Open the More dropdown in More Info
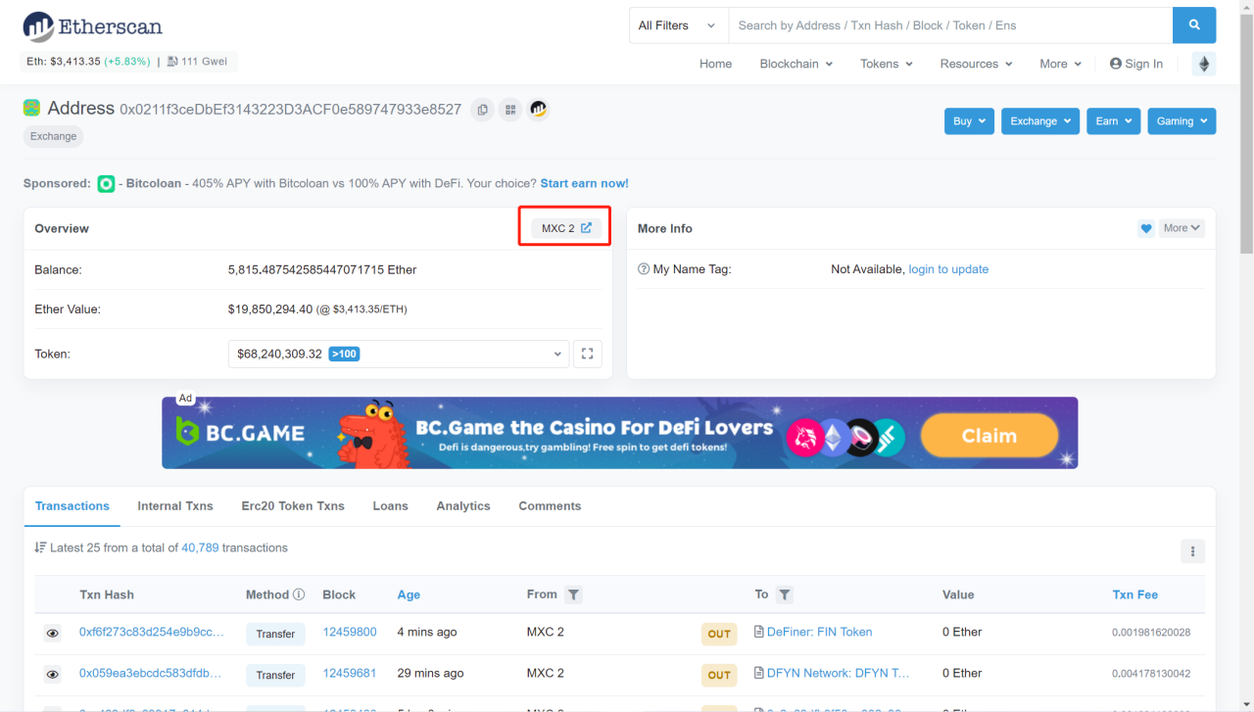 pos(1182,228)
